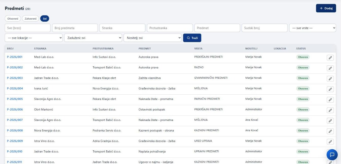
Task: Click the Dodaj button
Action: tap(326, 8)
